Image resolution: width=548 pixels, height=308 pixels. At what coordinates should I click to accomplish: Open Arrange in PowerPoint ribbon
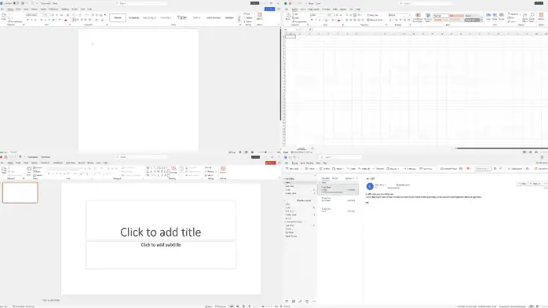click(x=174, y=170)
